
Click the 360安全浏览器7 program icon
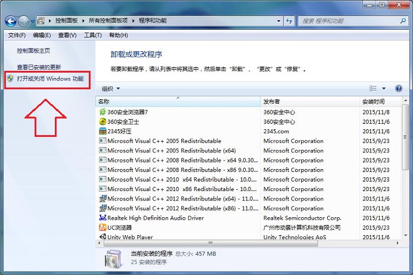[x=103, y=112]
